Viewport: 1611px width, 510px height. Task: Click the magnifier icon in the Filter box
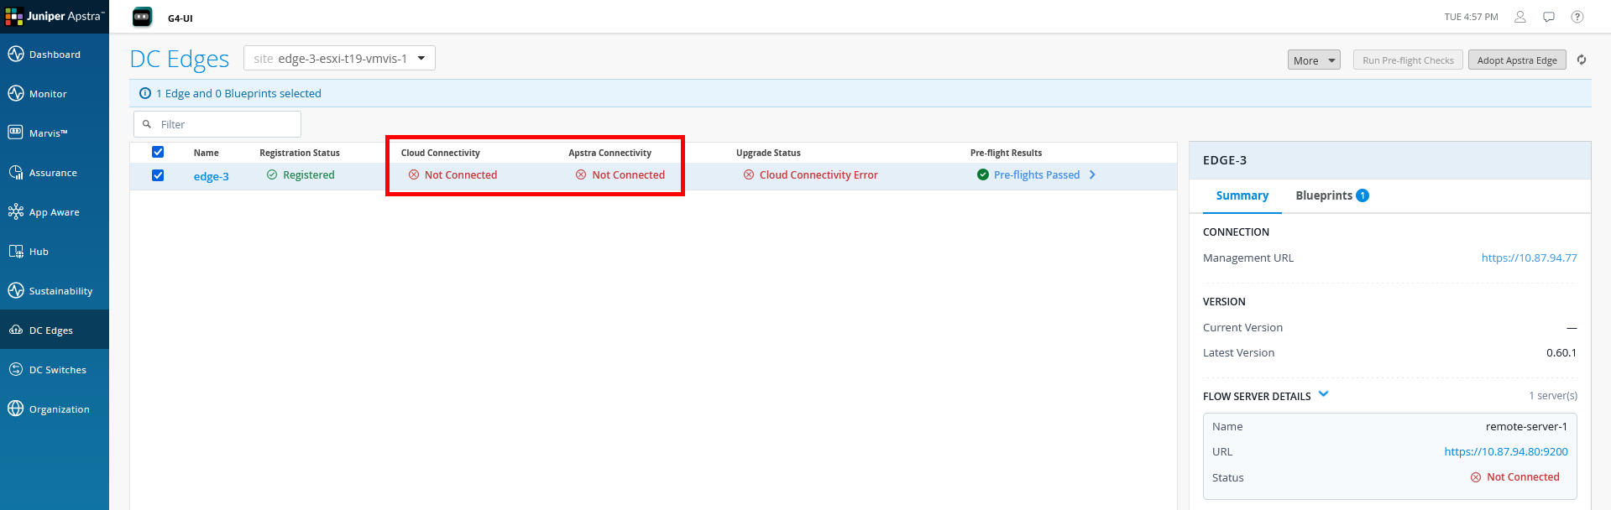click(147, 124)
